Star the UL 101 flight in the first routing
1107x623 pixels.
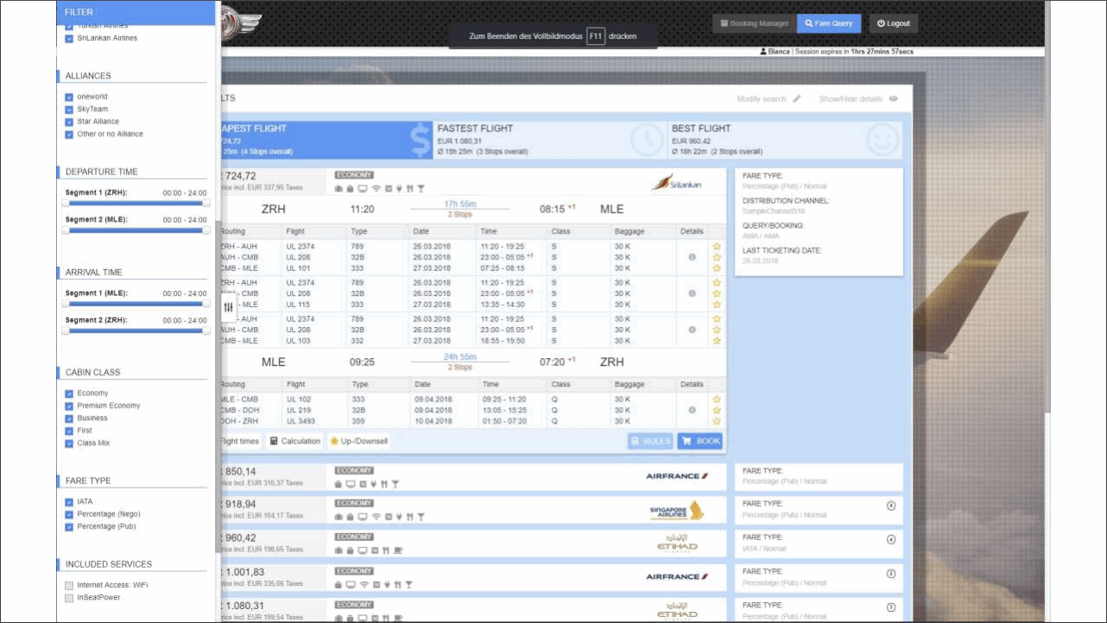717,268
